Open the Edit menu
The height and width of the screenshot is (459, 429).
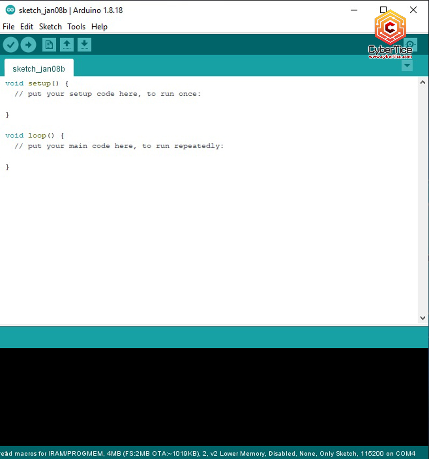[27, 27]
